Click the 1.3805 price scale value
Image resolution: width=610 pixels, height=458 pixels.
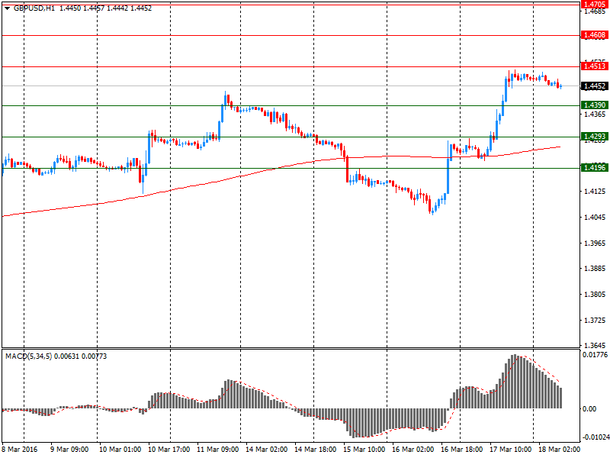595,294
